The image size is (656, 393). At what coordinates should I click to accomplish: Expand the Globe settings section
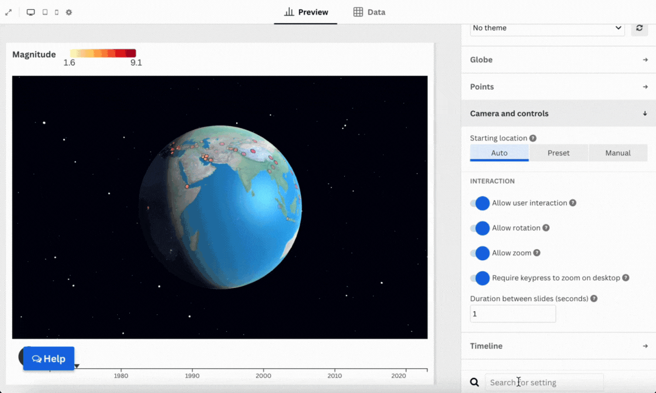pyautogui.click(x=558, y=60)
